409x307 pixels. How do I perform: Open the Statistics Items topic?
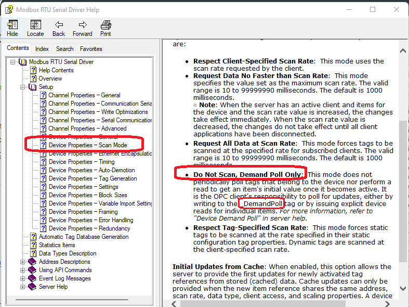57,245
